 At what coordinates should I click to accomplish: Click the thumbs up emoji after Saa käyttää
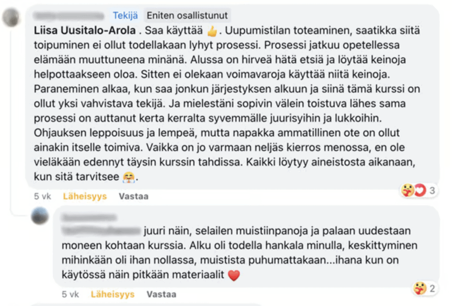pos(212,31)
